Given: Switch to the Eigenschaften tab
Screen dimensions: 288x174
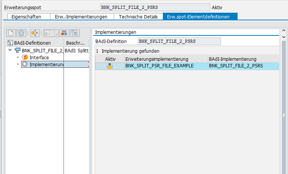Looking at the screenshot, I should (x=27, y=17).
